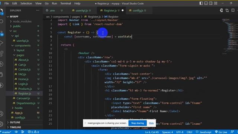This screenshot has height=134, width=238.
Task: Open Carousel.js in the explorer
Action: pos(23,98)
